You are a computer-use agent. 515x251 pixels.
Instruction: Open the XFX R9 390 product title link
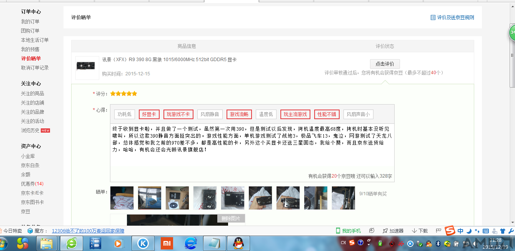click(169, 60)
